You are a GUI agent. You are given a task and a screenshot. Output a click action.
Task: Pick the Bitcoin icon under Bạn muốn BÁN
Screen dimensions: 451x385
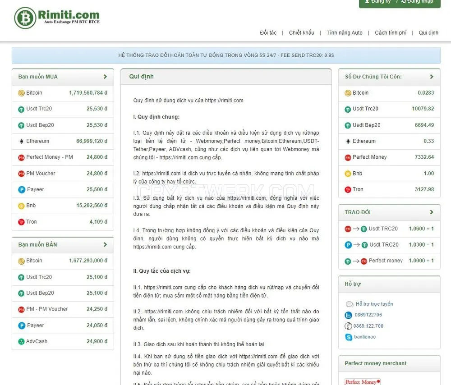[x=21, y=261]
